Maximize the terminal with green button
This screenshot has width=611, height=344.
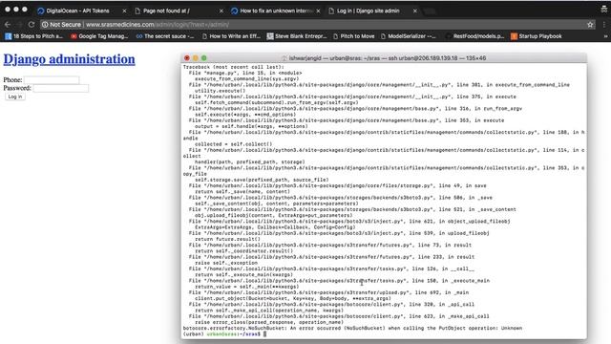(203, 58)
